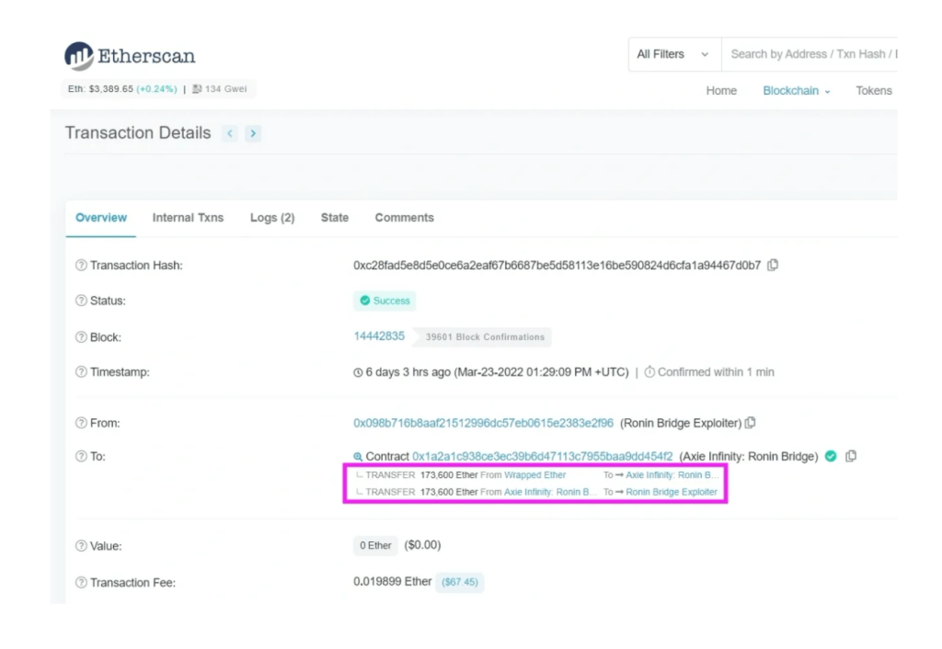Image resolution: width=942 pixels, height=649 pixels.
Task: Open the Tokens menu item
Action: [x=874, y=91]
